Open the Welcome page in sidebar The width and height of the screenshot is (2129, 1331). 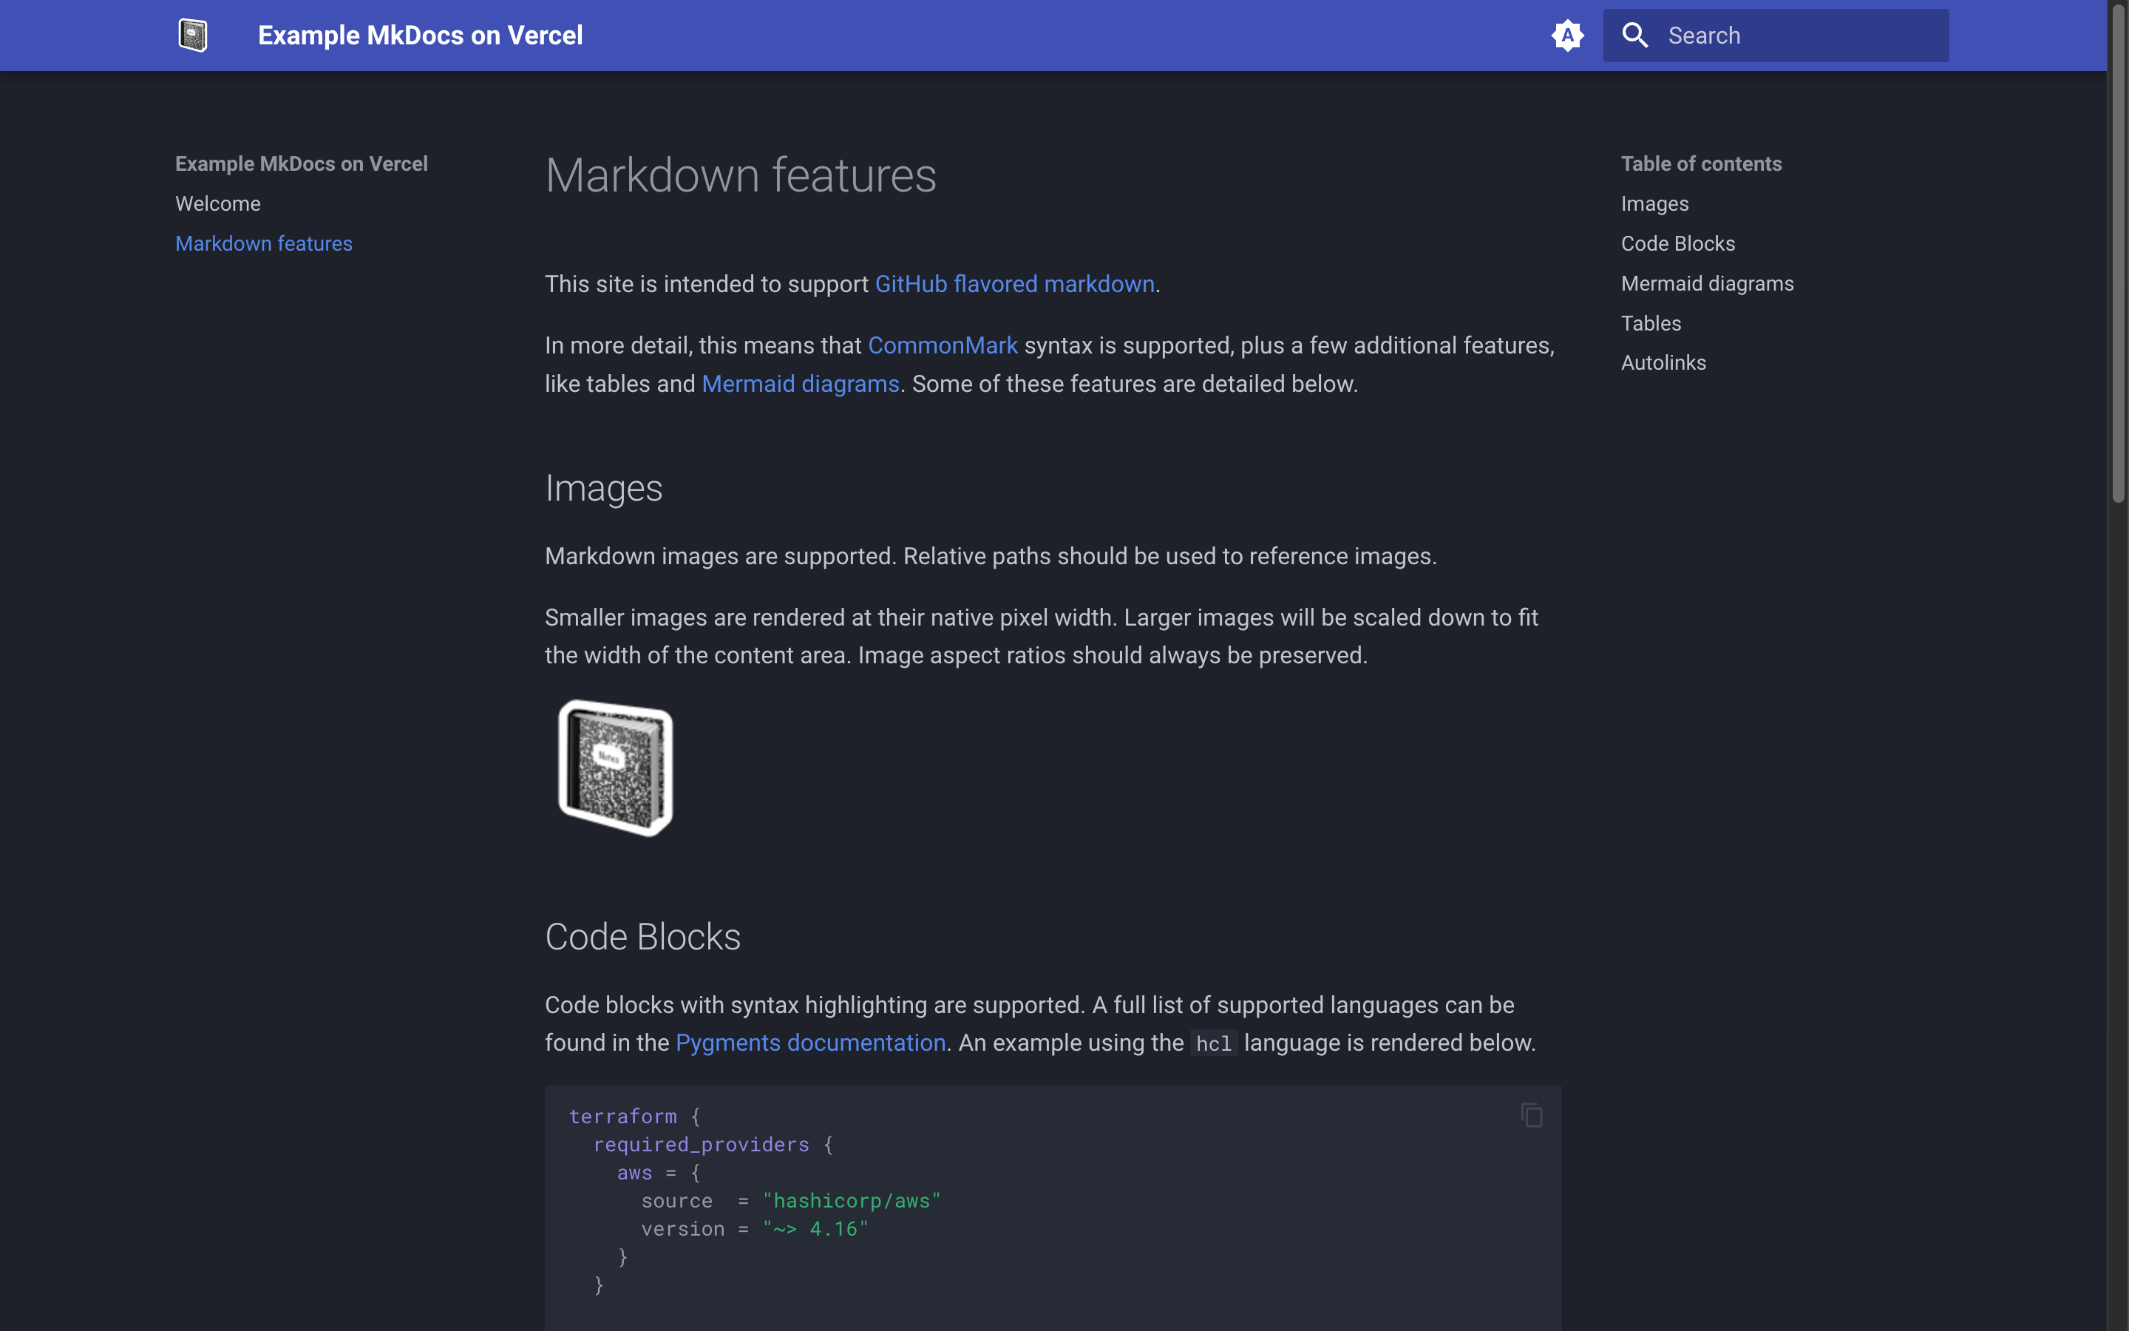217,203
